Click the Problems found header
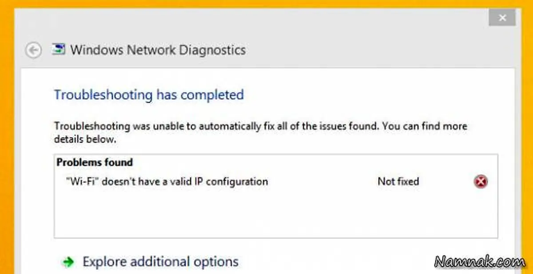Screen dimensions: 533x274 [x=95, y=163]
